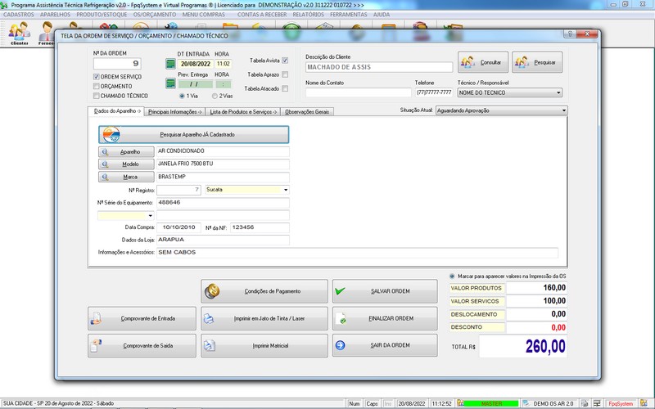Expand the Situação Atual dropdown

(x=564, y=110)
